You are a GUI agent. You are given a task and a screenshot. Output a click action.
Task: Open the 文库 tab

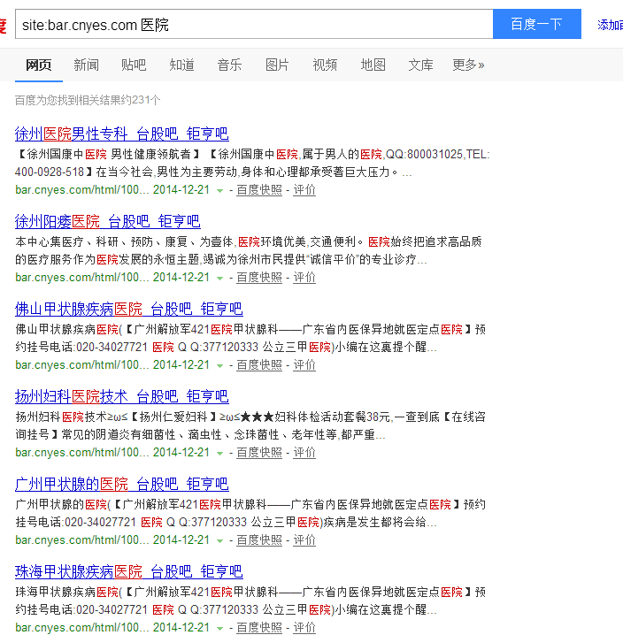click(x=420, y=65)
